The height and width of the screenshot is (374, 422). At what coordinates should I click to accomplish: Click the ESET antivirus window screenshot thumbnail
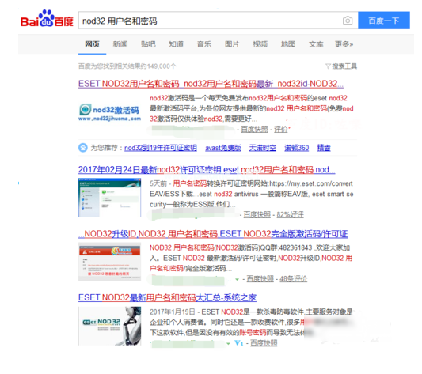click(109, 198)
